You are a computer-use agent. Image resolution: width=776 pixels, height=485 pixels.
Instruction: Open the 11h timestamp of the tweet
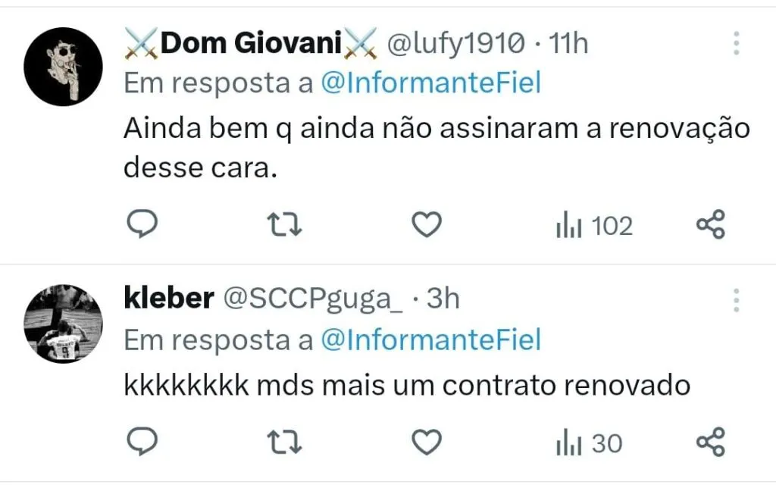tap(568, 44)
